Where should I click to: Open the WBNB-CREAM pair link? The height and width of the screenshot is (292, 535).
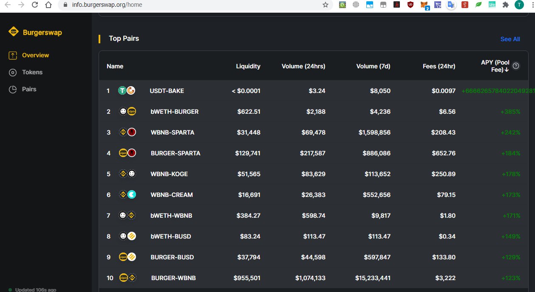point(171,195)
